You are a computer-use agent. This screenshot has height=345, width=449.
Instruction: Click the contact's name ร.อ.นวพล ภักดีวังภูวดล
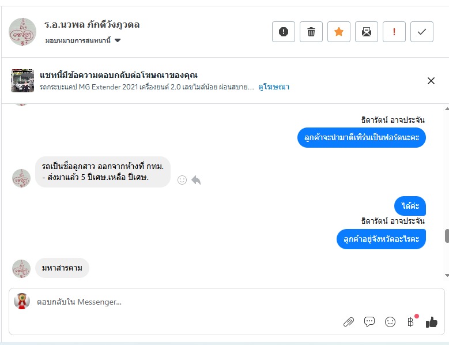[92, 25]
